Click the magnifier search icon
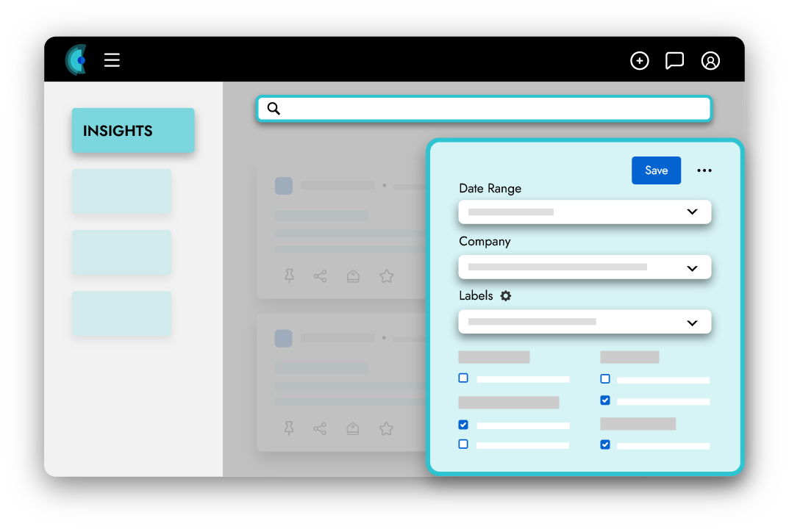Viewport: 789px width, 529px height. click(274, 109)
